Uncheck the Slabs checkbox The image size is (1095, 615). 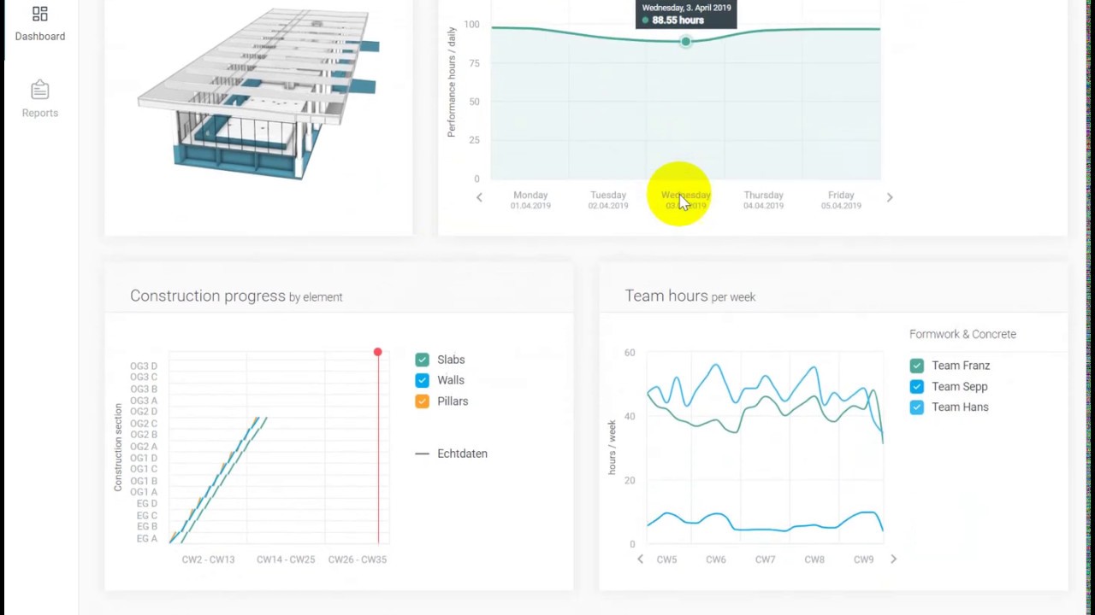click(422, 360)
